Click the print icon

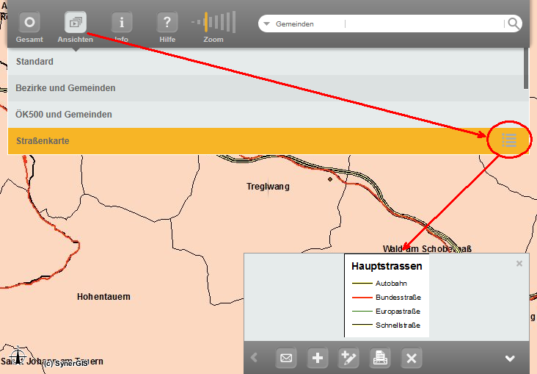point(380,358)
